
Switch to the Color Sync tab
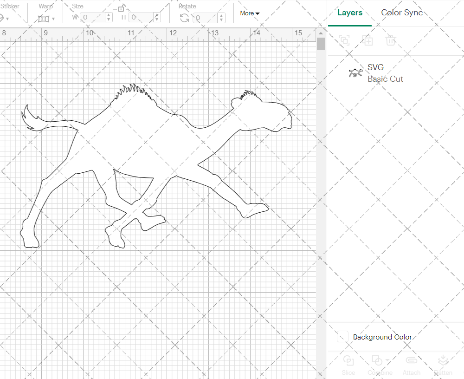402,13
